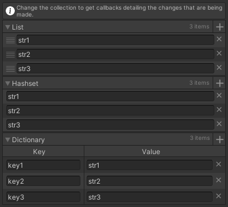The width and height of the screenshot is (228, 207).
Task: Add a new entry to the Dictionary
Action: (x=219, y=140)
